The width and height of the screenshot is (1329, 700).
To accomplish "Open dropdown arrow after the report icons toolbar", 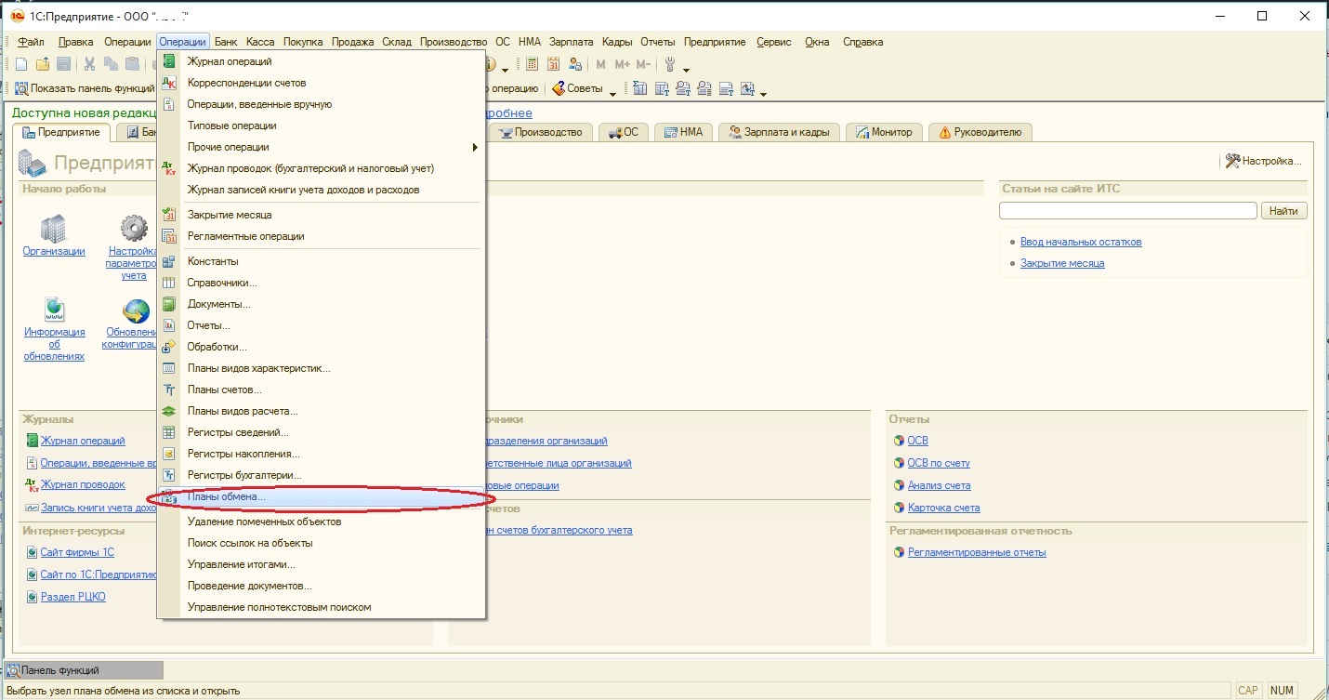I will click(763, 93).
